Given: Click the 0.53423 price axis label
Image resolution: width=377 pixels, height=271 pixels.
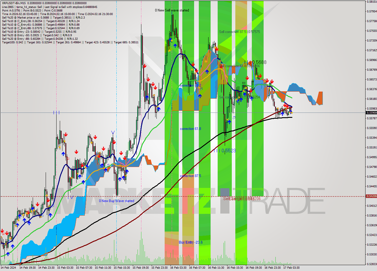Looking at the screenshot, I should point(372,235).
